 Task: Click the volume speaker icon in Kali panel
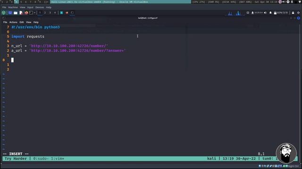[265, 13]
